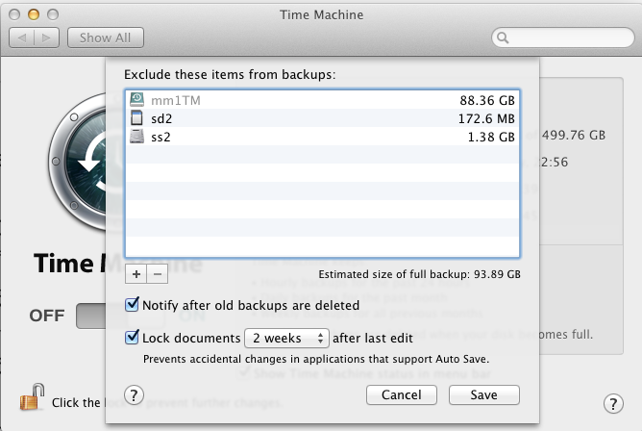Click the minus button to remove item

[158, 273]
